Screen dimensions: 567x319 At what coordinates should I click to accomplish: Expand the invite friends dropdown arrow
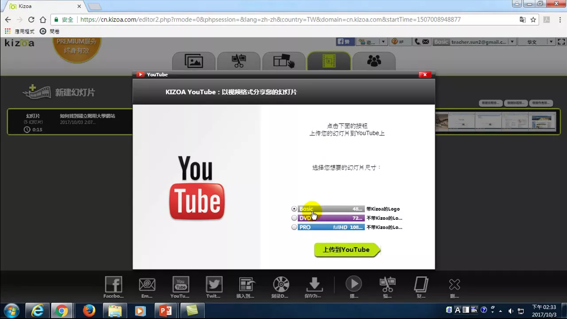pyautogui.click(x=383, y=42)
